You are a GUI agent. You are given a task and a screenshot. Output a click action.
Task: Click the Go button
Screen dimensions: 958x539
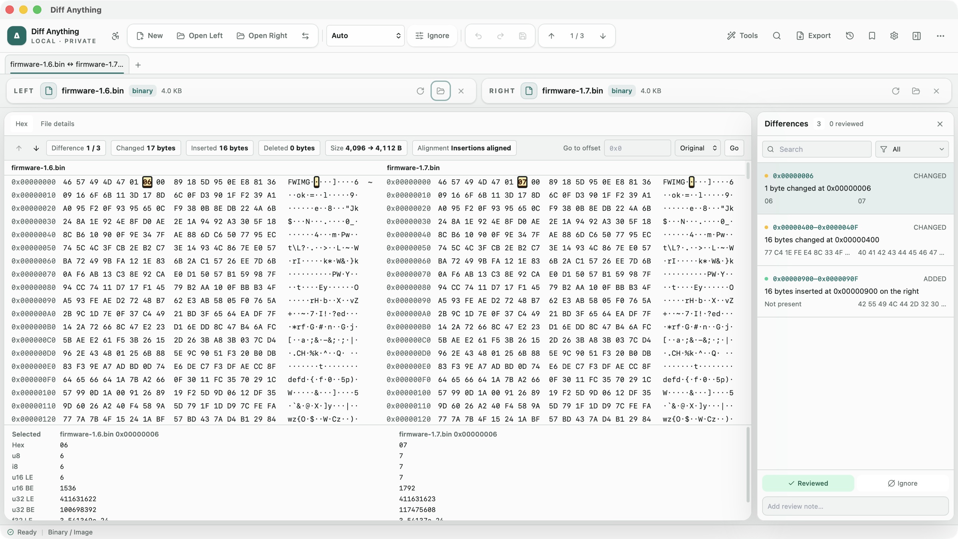[x=734, y=148]
